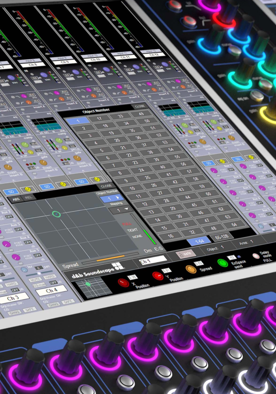Click the orange Spread knob
The image size is (276, 394).
(191, 269)
